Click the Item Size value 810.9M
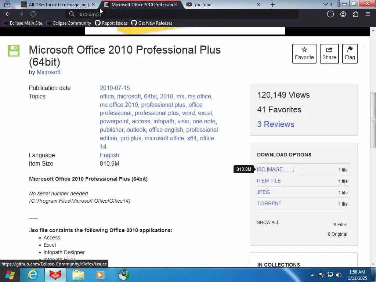Viewport: 376px width, 282px height. coord(109,163)
